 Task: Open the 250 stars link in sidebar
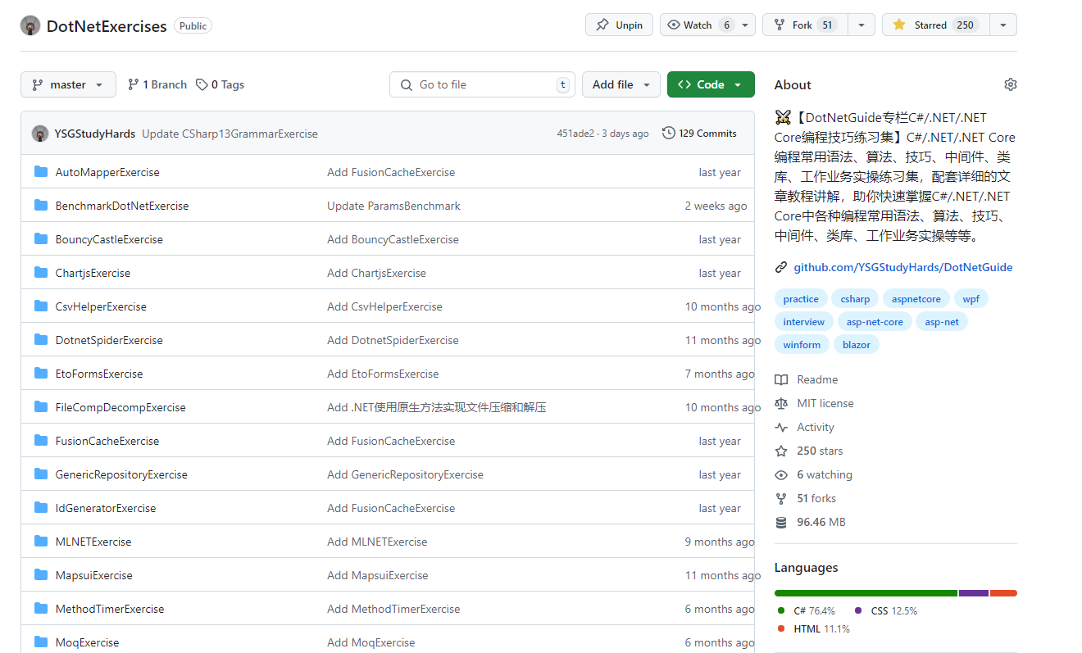pos(809,451)
